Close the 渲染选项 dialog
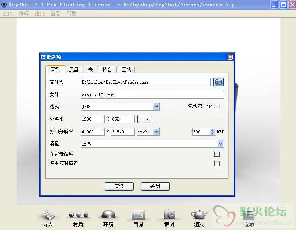Viewport: 296px width, 230px height. tap(230, 57)
